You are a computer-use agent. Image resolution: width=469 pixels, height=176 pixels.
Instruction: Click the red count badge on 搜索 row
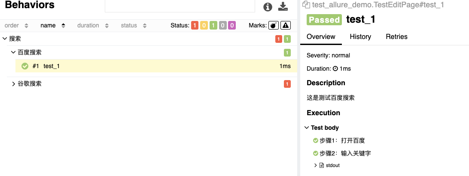tap(279, 39)
